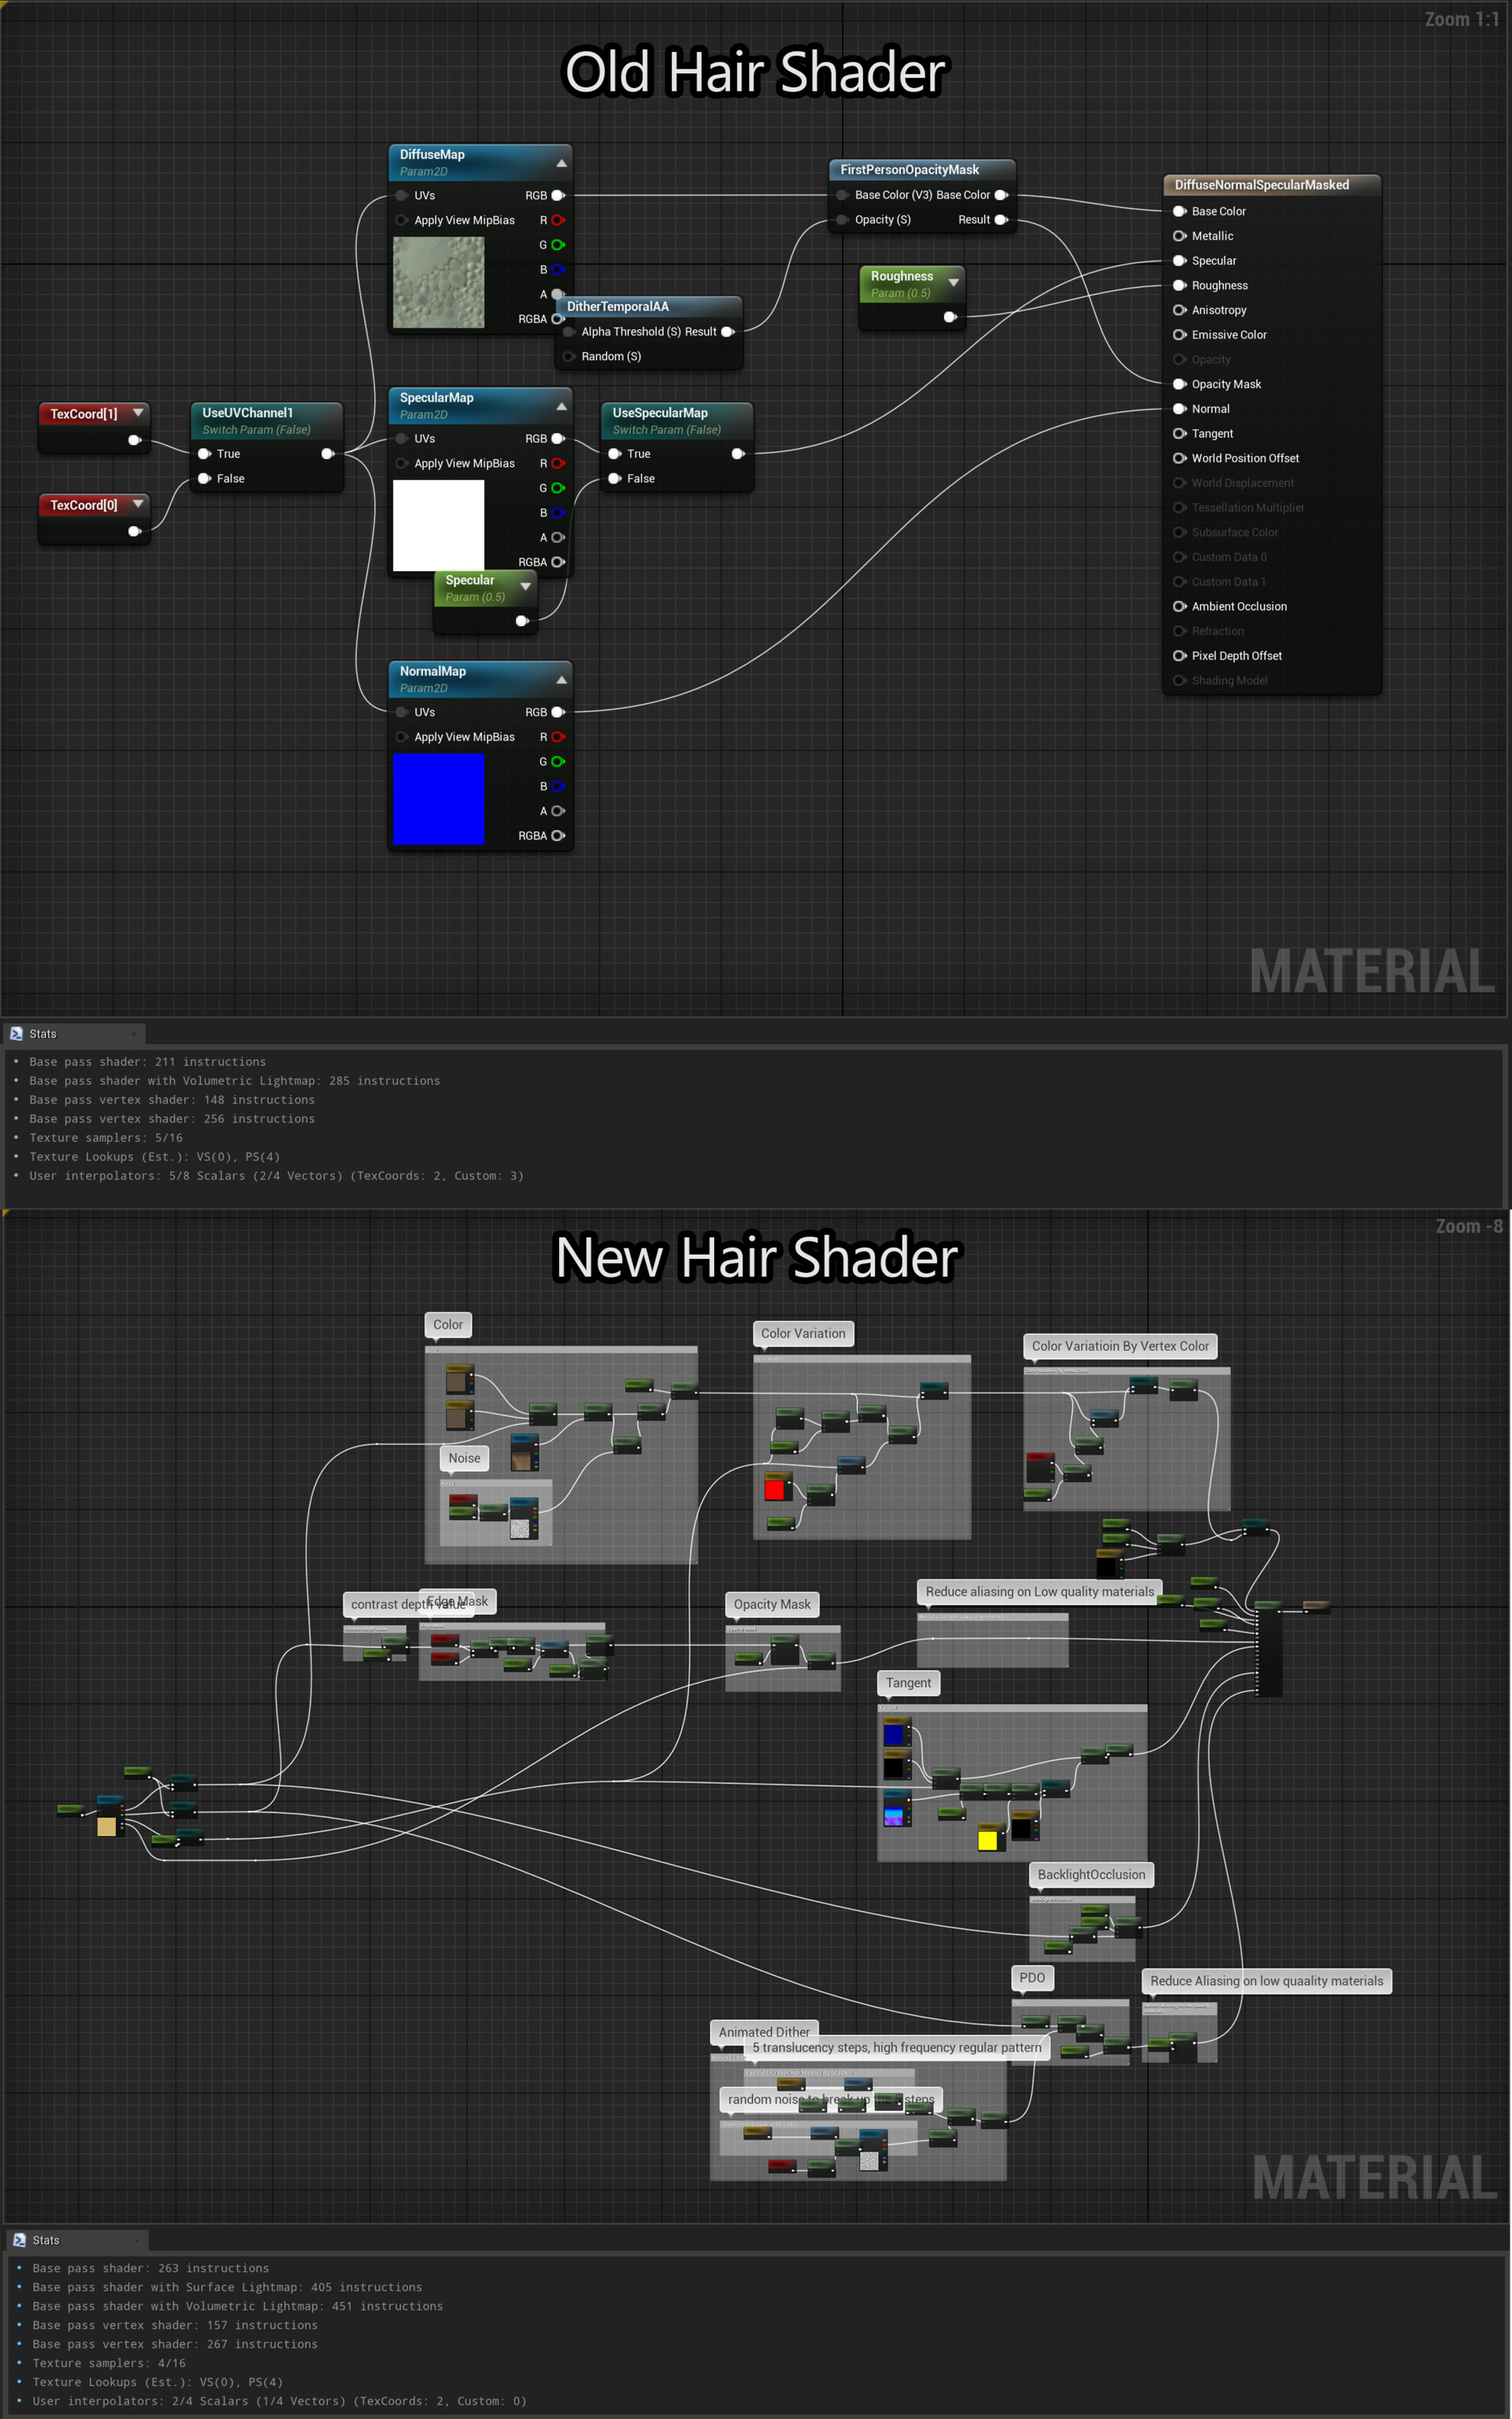Click the Stats panel icon beside the Stats tab

[x=16, y=1033]
